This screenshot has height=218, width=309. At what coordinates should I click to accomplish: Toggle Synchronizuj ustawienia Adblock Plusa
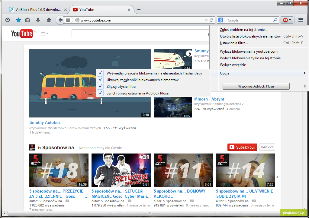click(153, 93)
